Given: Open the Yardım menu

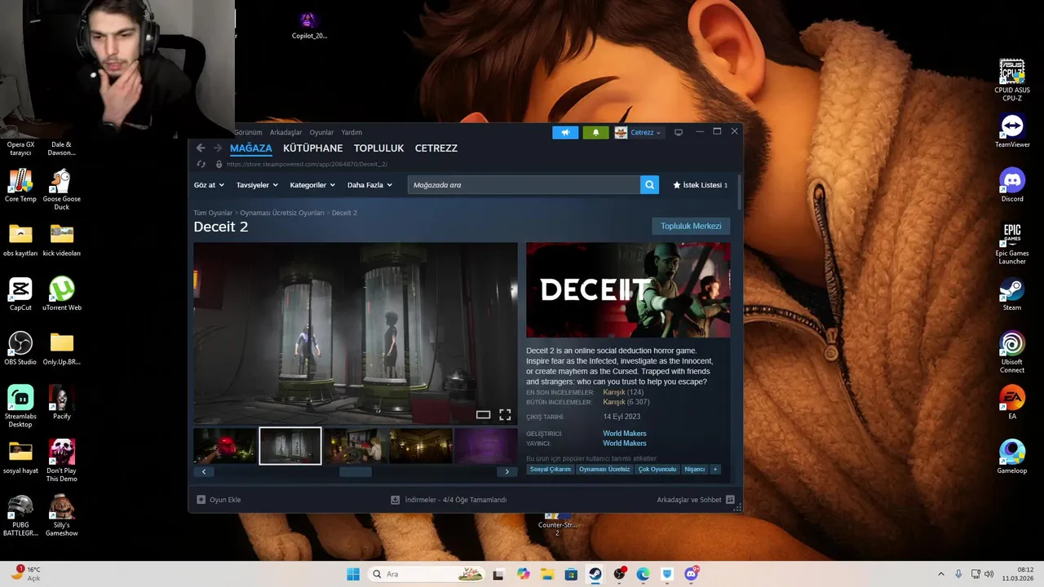Looking at the screenshot, I should [352, 132].
